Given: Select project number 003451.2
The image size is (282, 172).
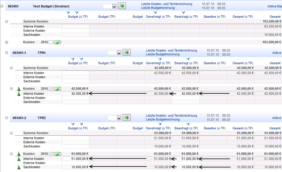Looking at the screenshot, I should point(19,118).
